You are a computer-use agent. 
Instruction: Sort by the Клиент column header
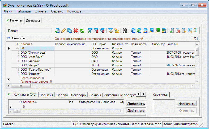click(x=25, y=44)
